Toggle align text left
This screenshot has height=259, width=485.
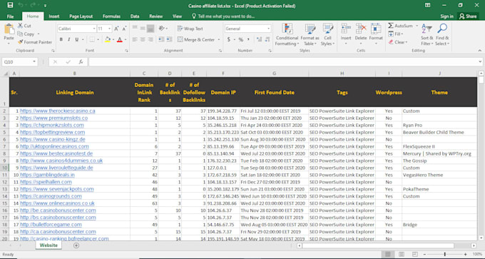tap(135, 40)
